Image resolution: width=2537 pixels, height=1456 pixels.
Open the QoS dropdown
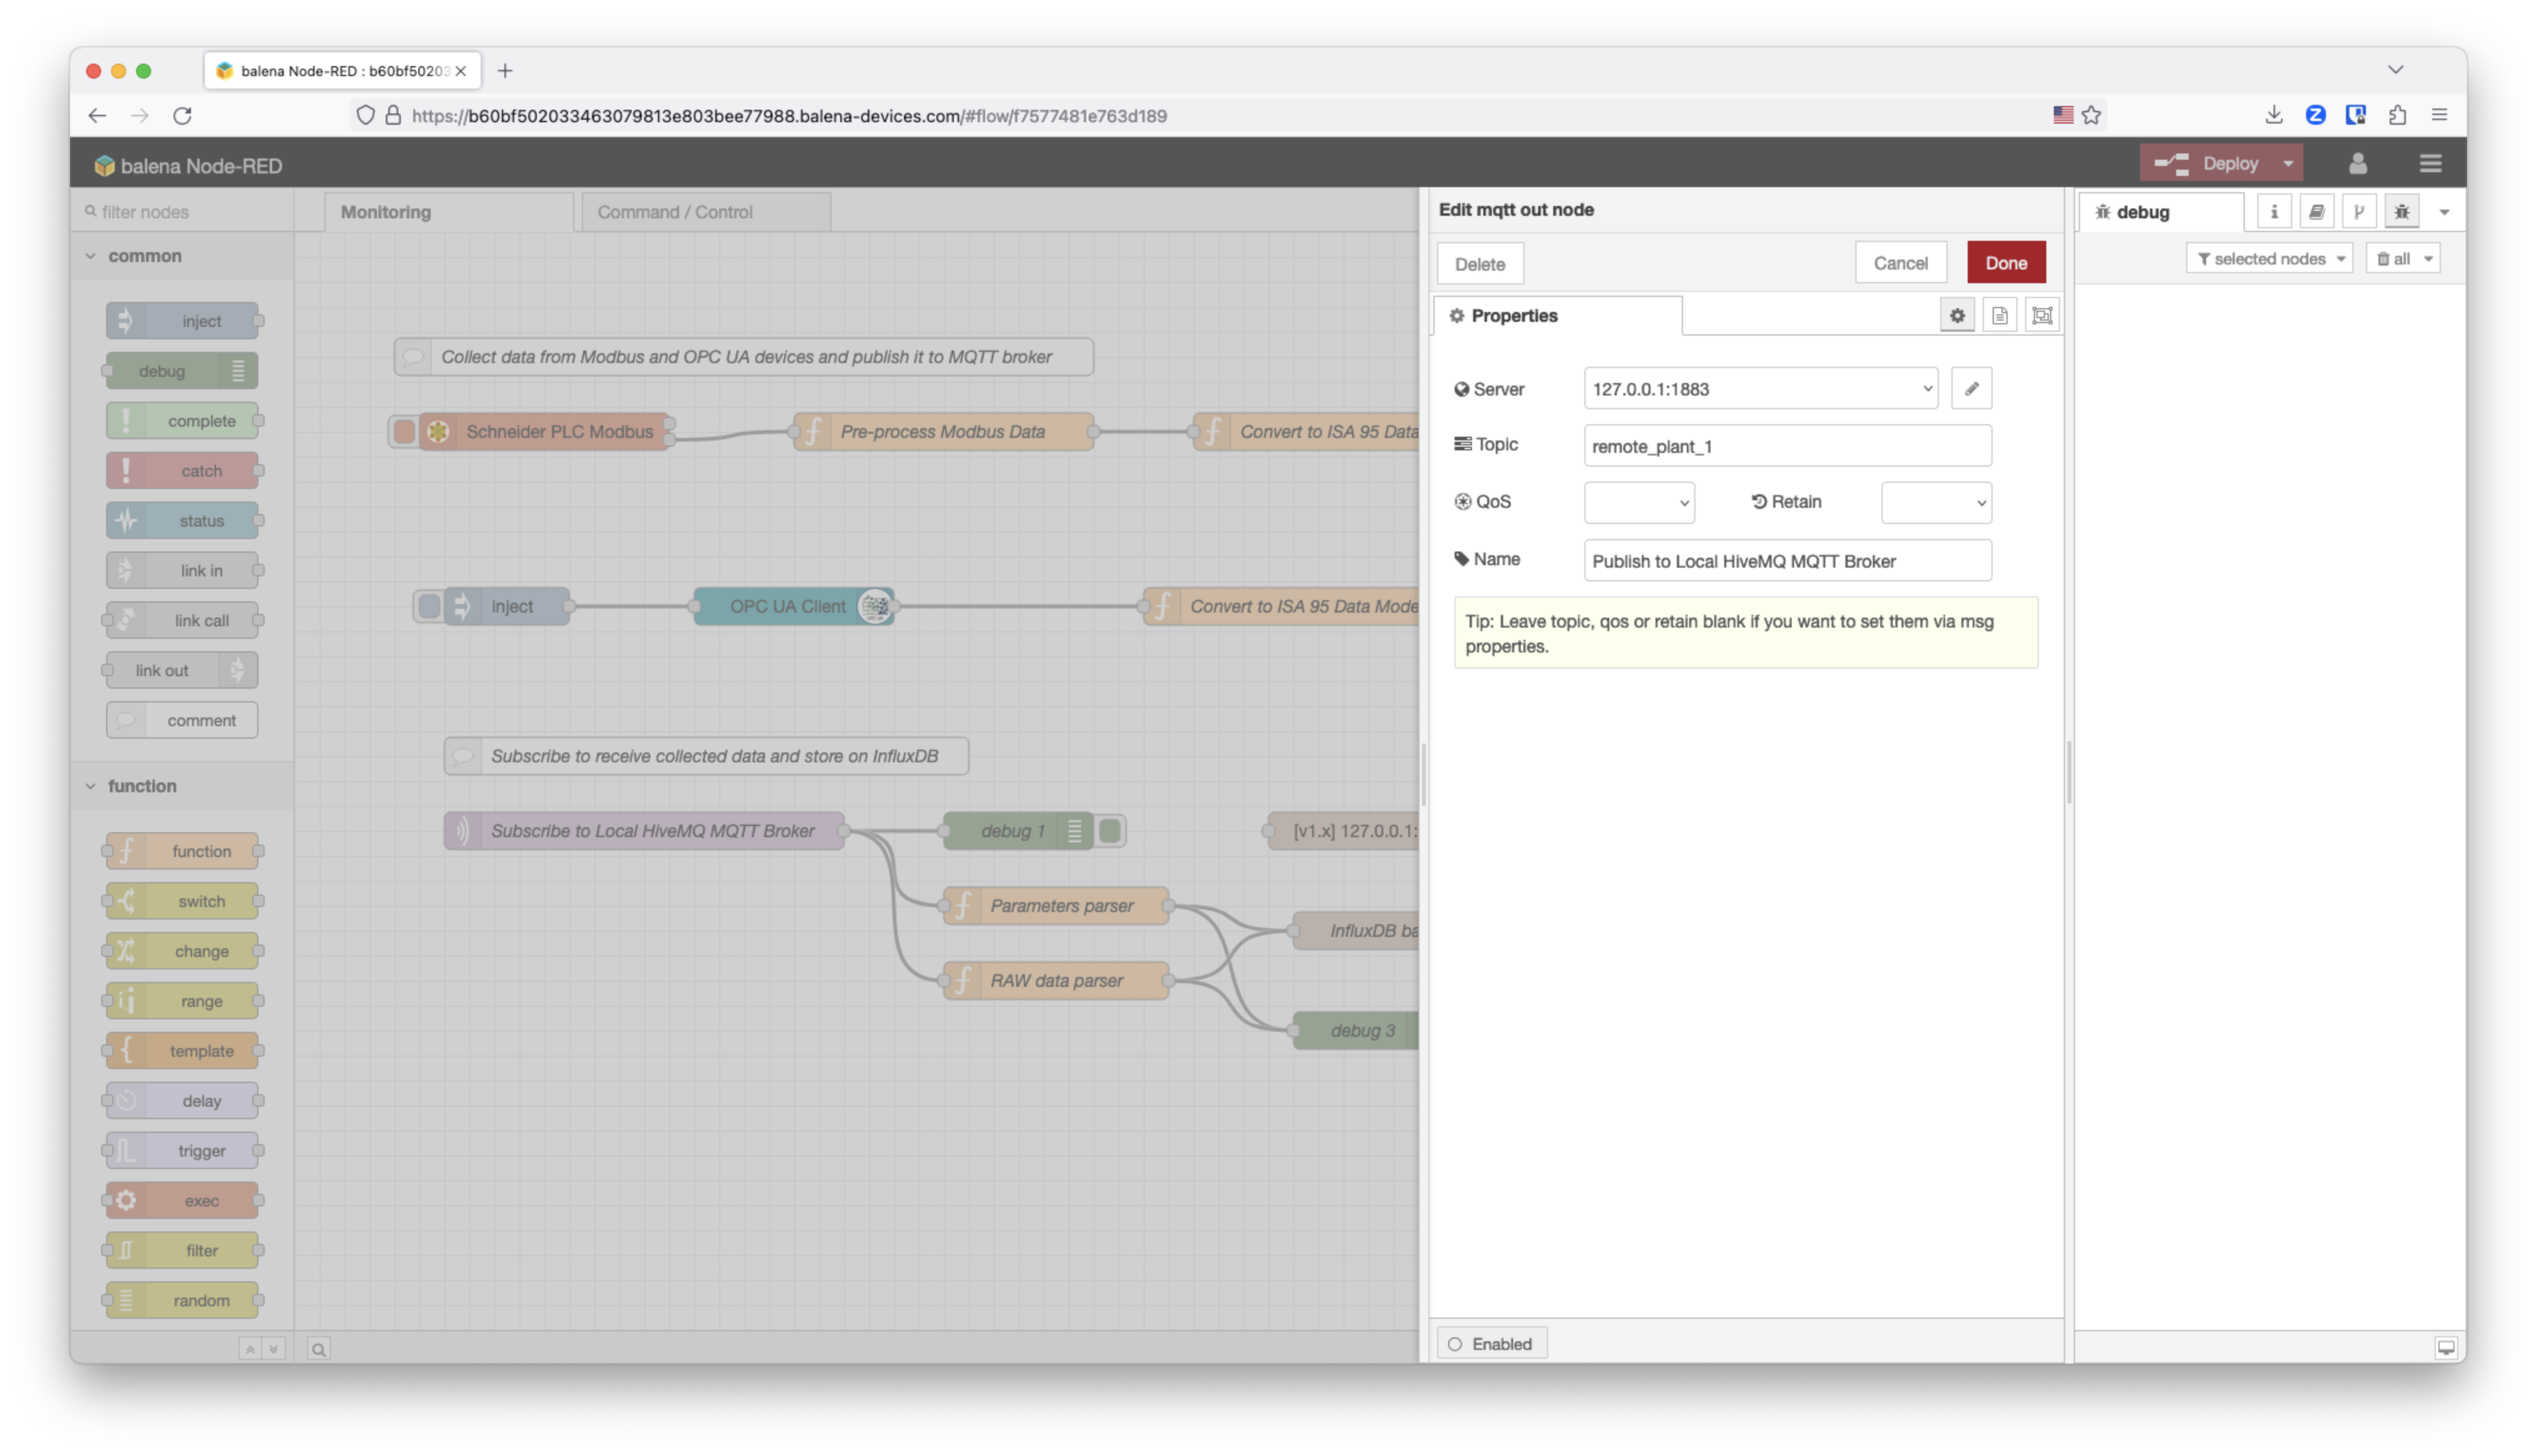[1637, 502]
